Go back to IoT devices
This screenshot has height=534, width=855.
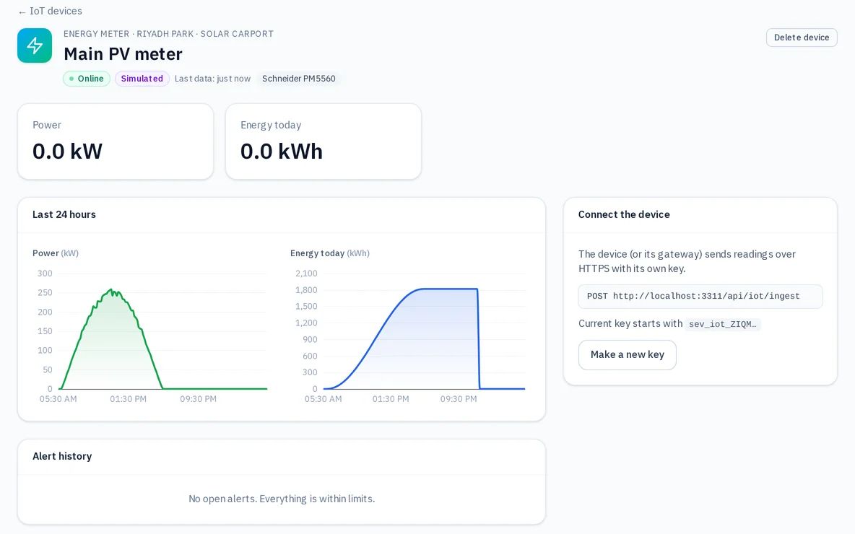(50, 11)
